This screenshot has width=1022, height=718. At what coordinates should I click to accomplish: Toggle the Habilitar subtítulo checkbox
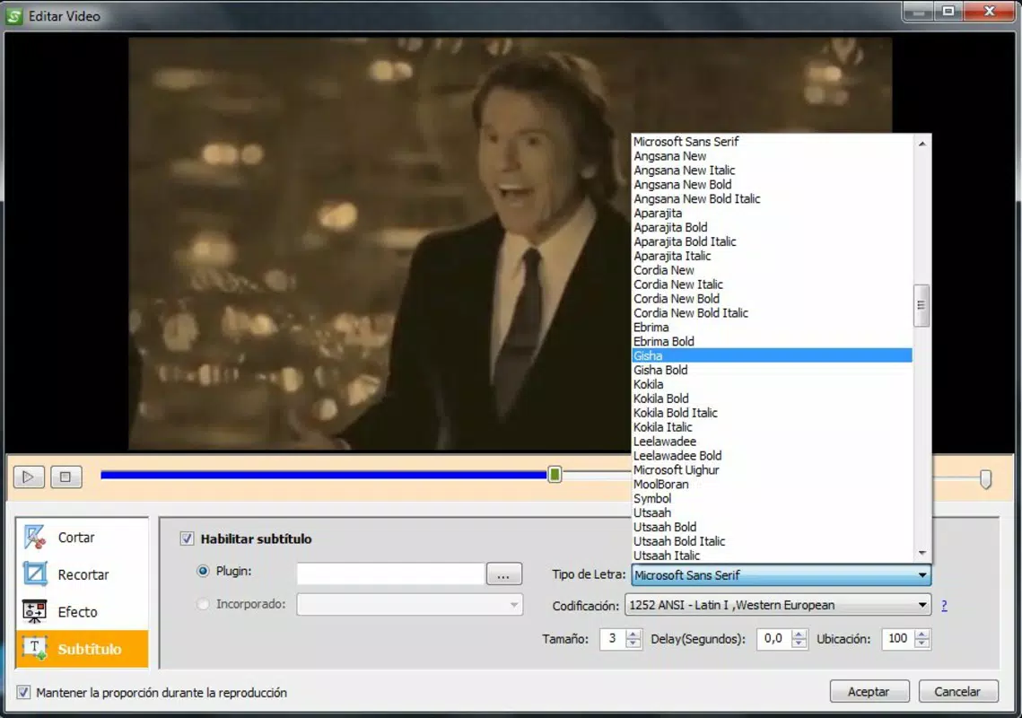click(187, 538)
